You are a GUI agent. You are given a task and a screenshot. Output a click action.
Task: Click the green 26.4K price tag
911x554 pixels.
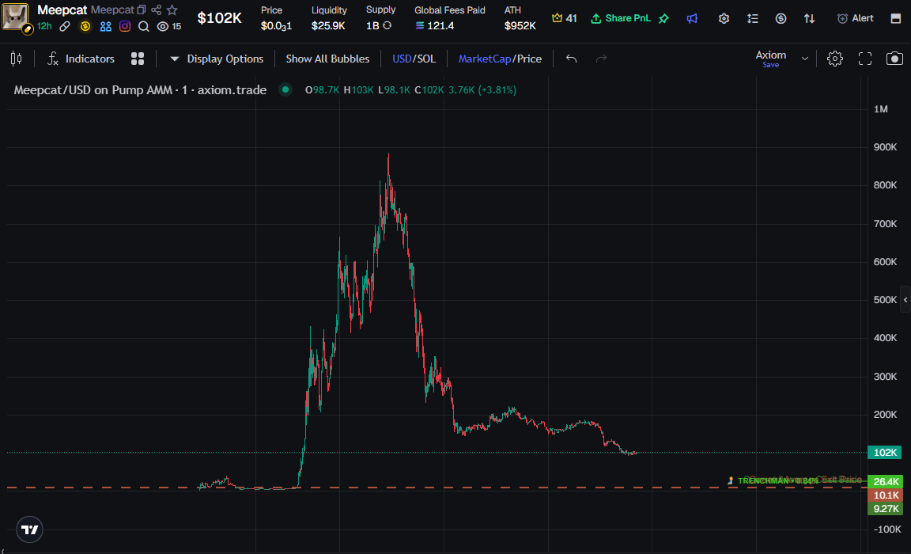pos(885,481)
